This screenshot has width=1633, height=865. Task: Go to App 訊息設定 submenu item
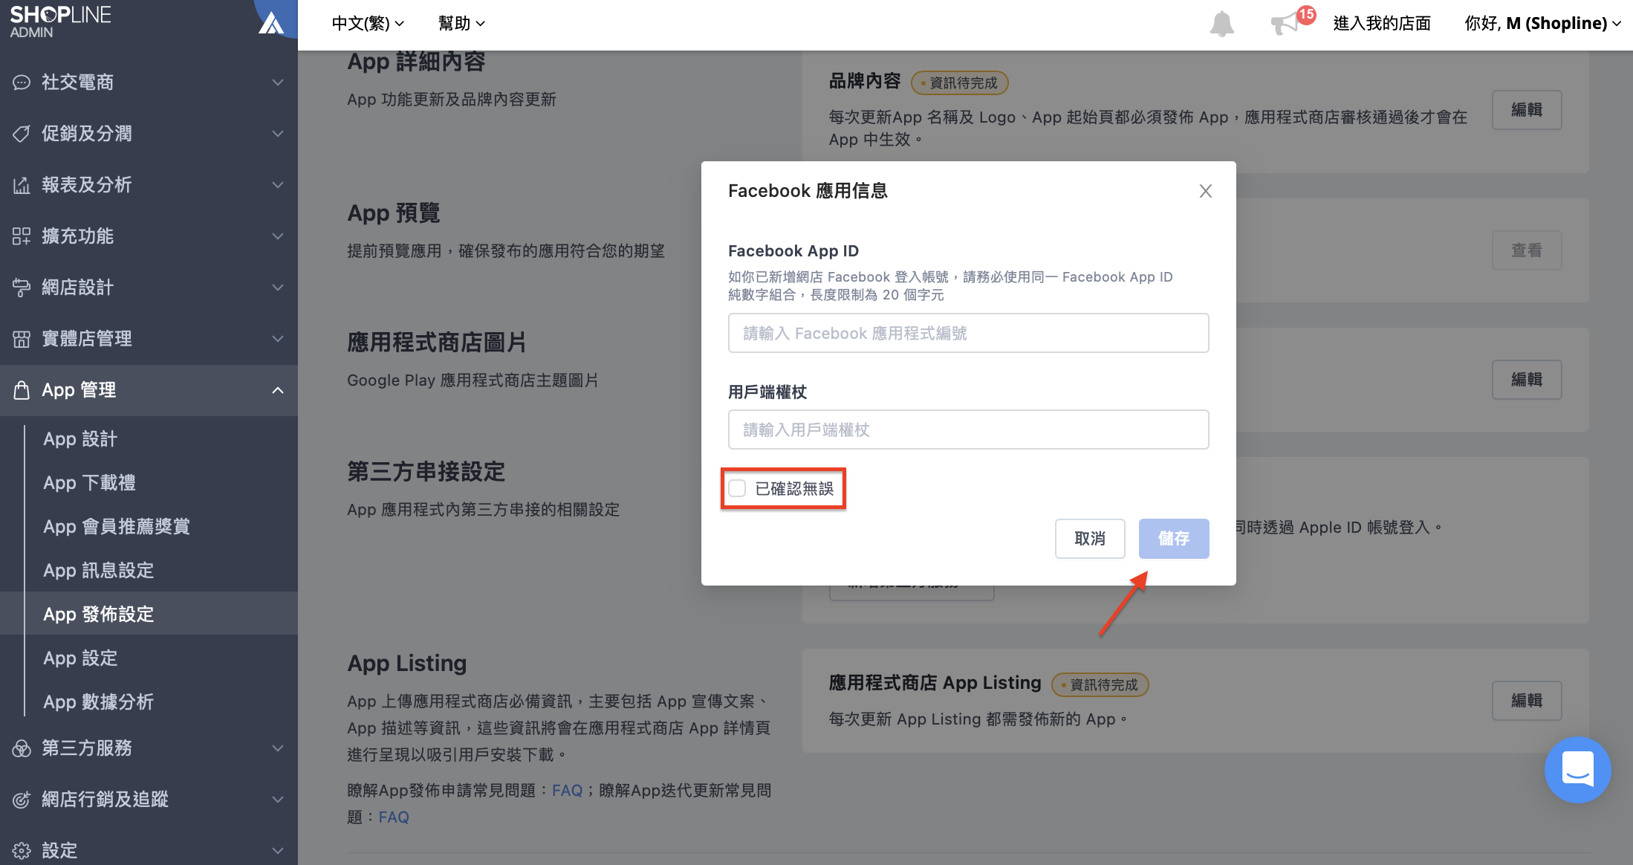point(98,571)
